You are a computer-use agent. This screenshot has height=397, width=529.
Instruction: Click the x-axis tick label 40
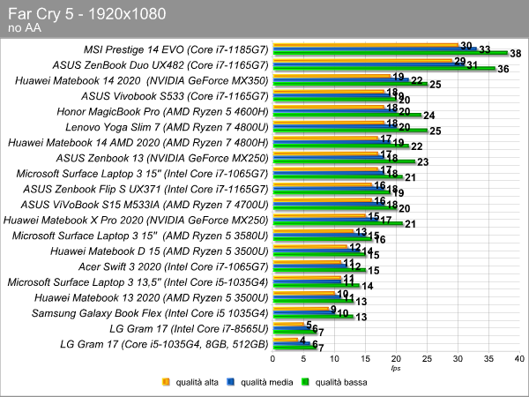(519, 358)
